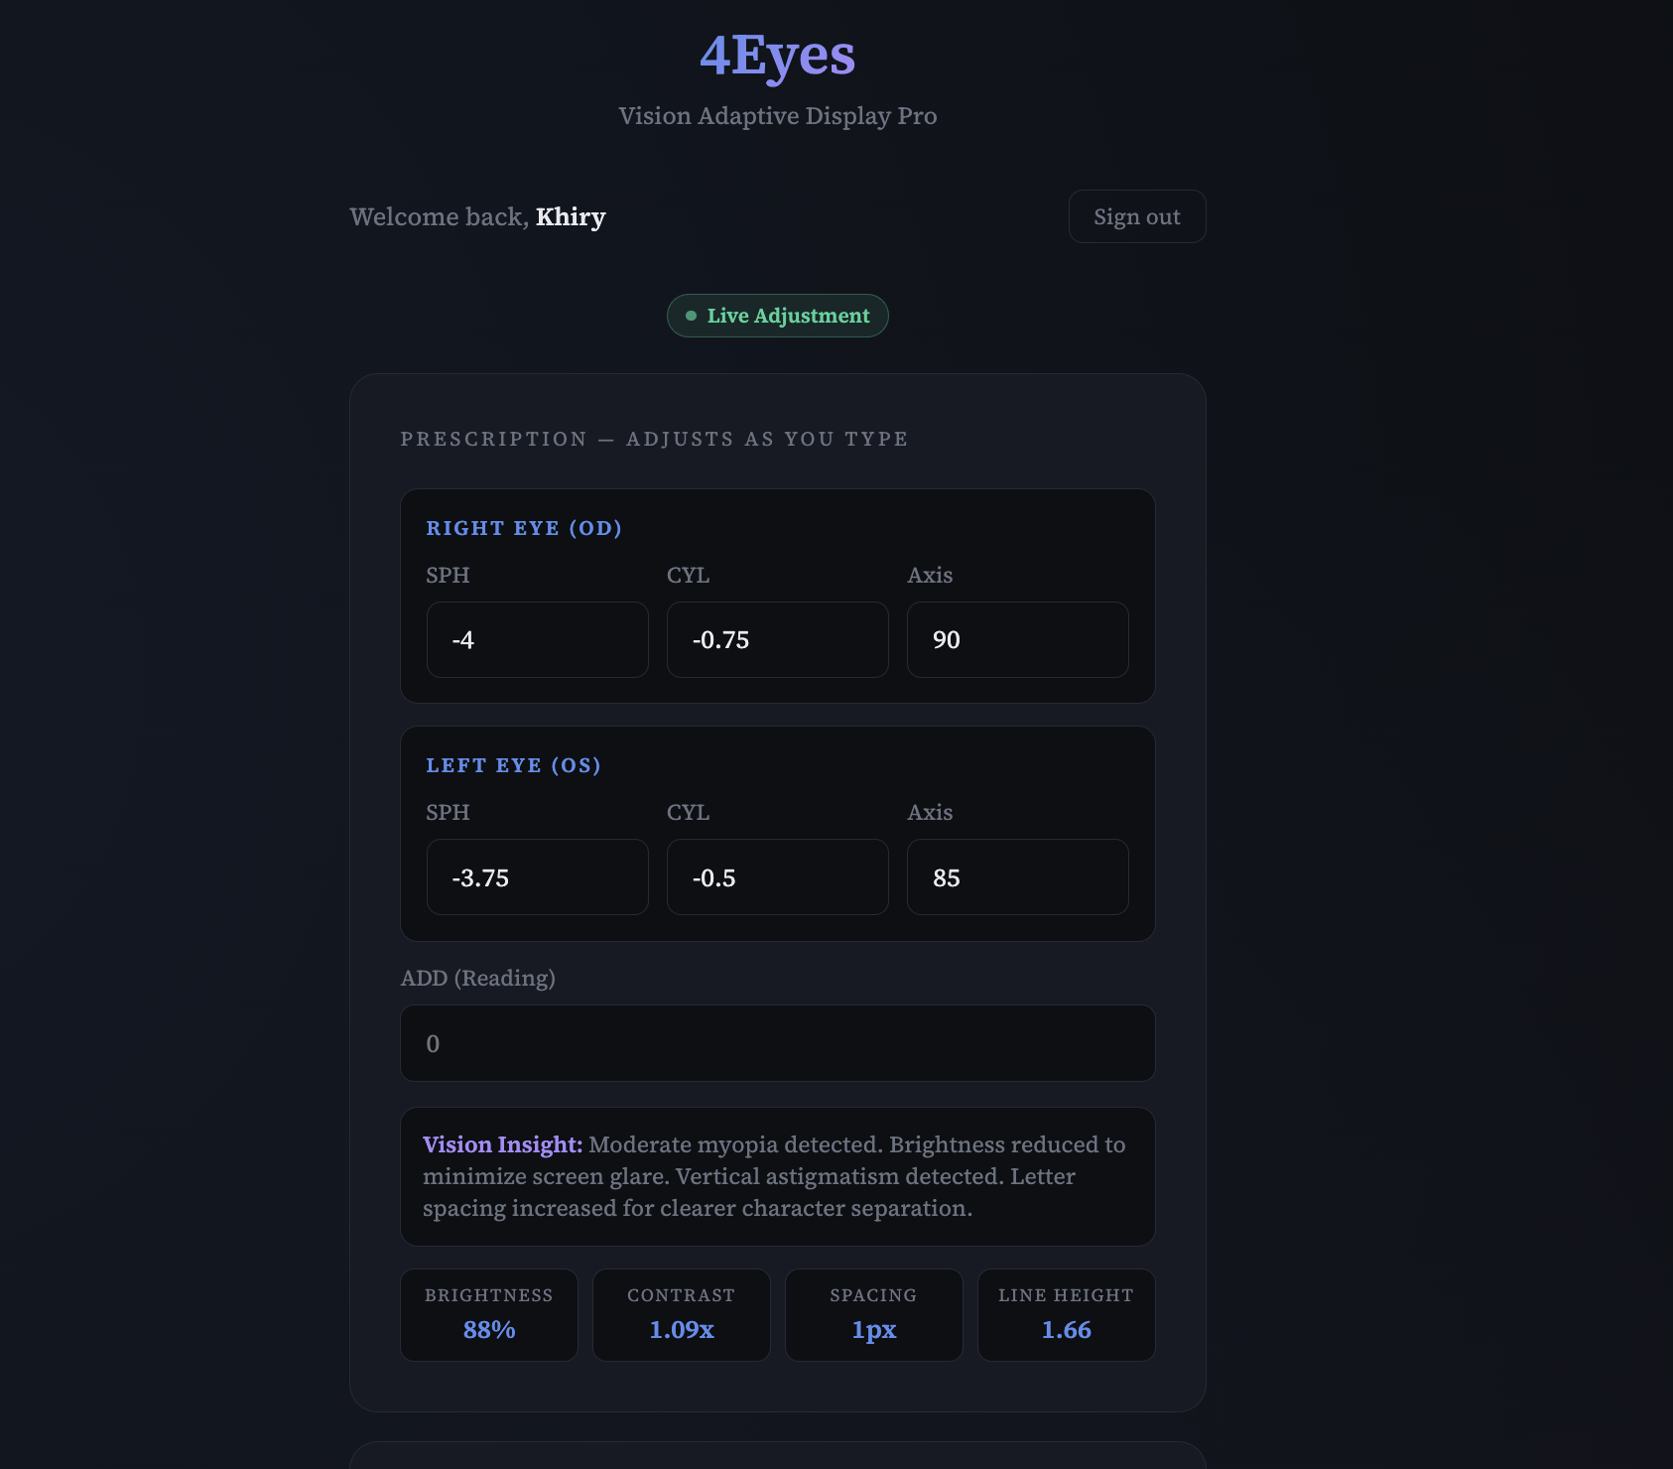Edit the Left Eye SPH field
Screen dimensions: 1673x1469
coord(538,877)
